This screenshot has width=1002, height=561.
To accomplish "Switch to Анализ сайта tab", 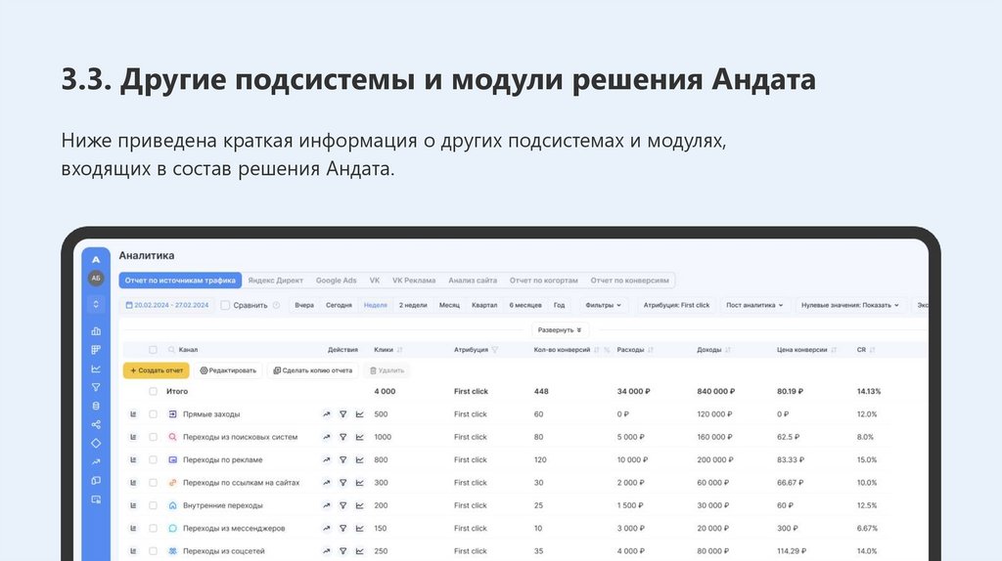I will (473, 280).
